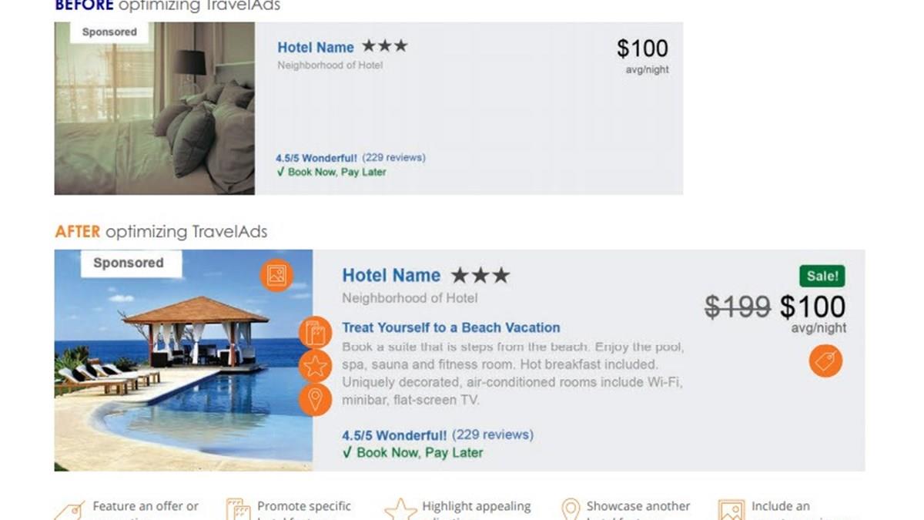The width and height of the screenshot is (924, 520).
Task: Click the picture icon beside "Include an"
Action: click(x=731, y=510)
